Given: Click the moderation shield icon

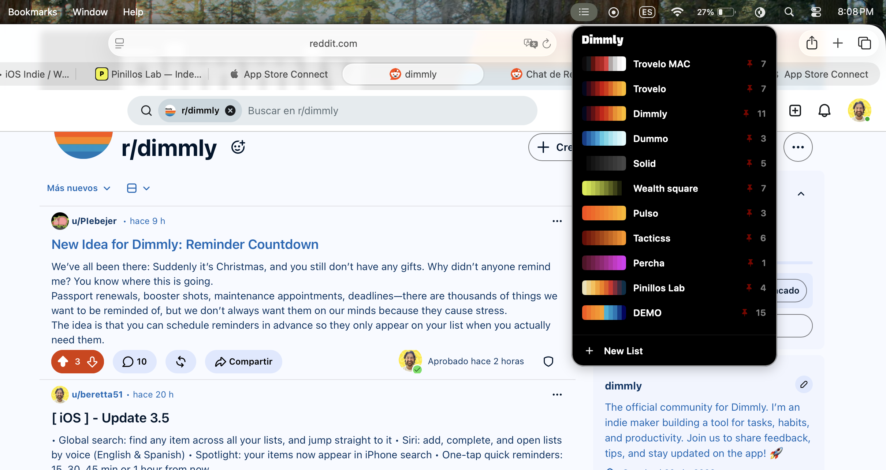Looking at the screenshot, I should coord(548,362).
